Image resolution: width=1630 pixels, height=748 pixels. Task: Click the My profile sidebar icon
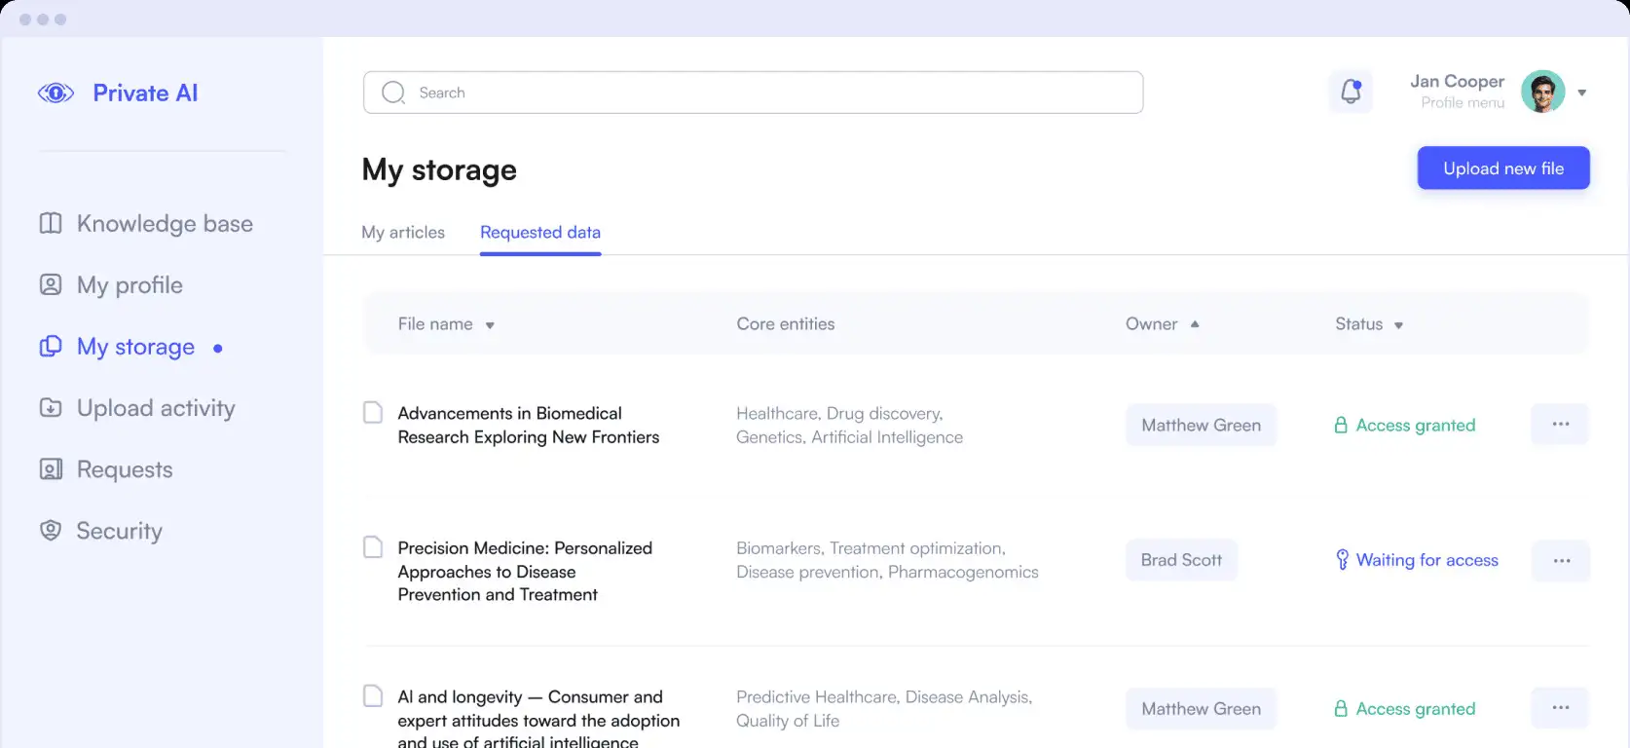coord(51,284)
